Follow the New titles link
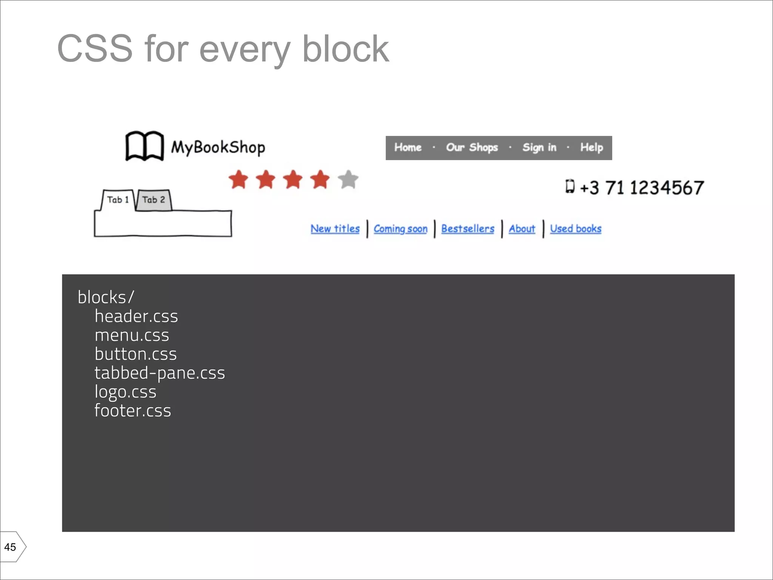This screenshot has height=580, width=773. (335, 229)
